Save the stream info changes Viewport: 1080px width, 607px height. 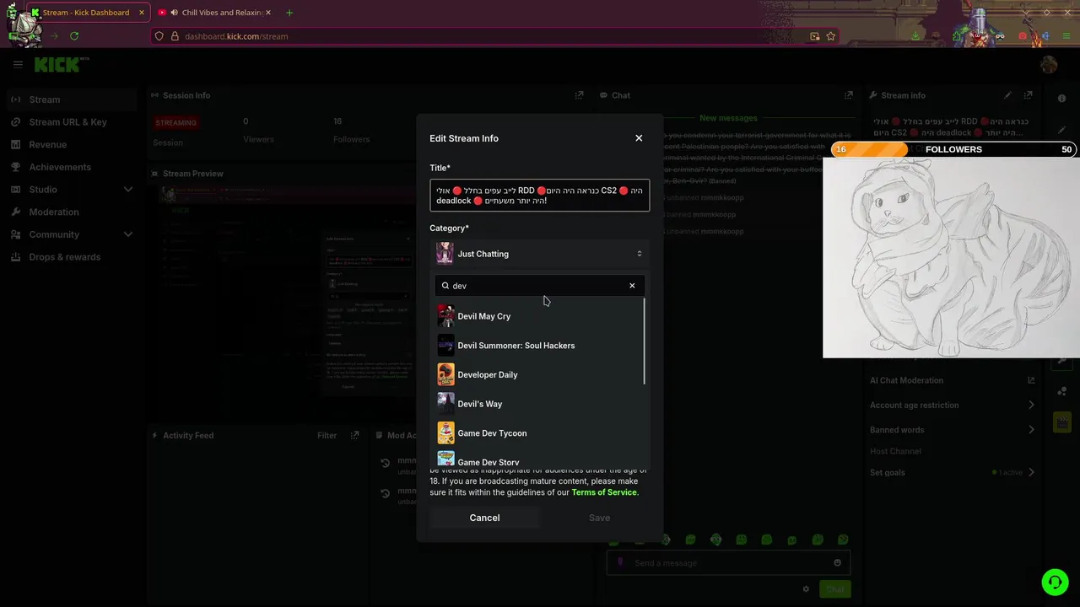(x=599, y=518)
